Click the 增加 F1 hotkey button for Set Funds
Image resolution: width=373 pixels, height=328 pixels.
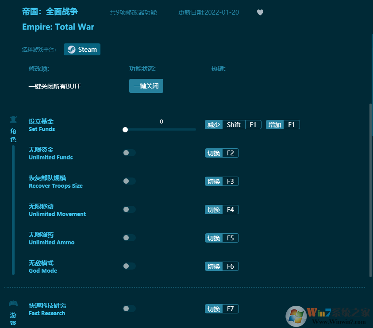pyautogui.click(x=283, y=124)
